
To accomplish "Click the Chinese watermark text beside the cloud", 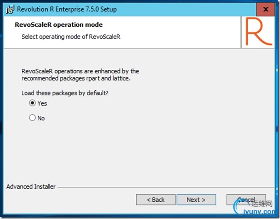I will pyautogui.click(x=265, y=203).
